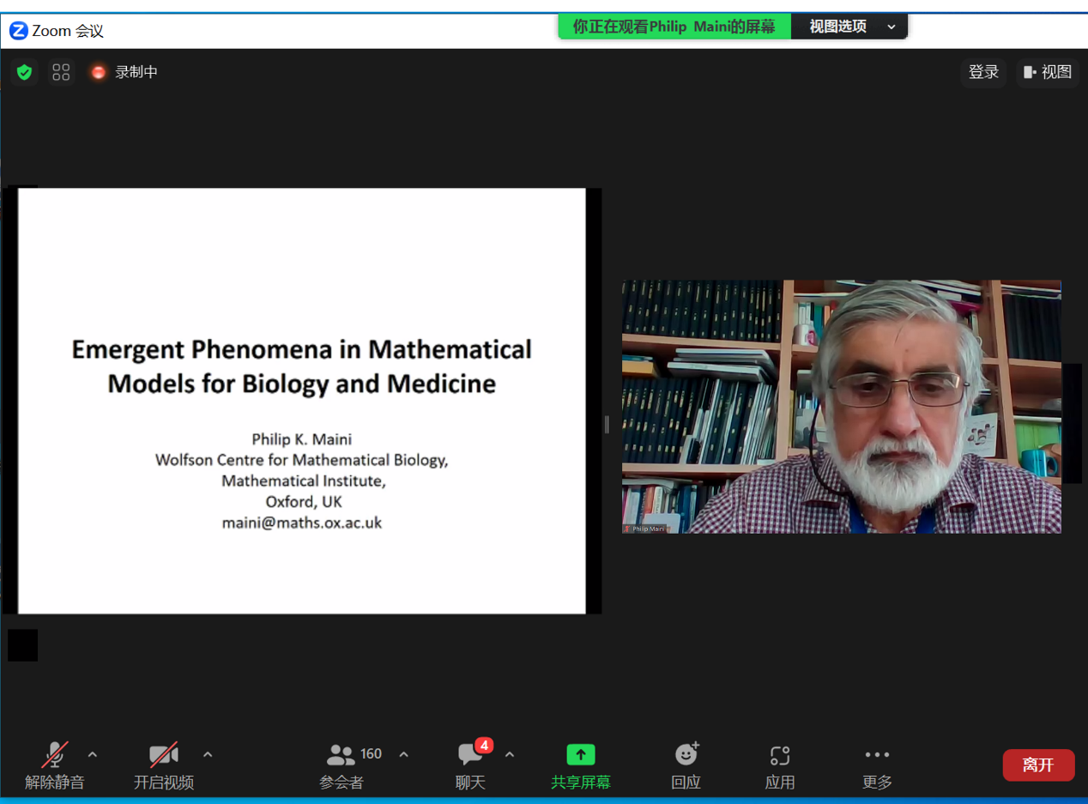Unmute the microphone

[55, 755]
